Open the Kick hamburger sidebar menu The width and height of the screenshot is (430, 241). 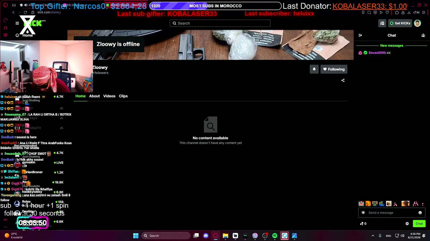(x=17, y=23)
